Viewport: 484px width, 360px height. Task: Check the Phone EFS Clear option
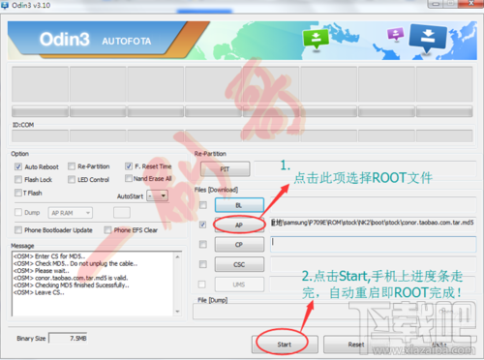pos(107,229)
